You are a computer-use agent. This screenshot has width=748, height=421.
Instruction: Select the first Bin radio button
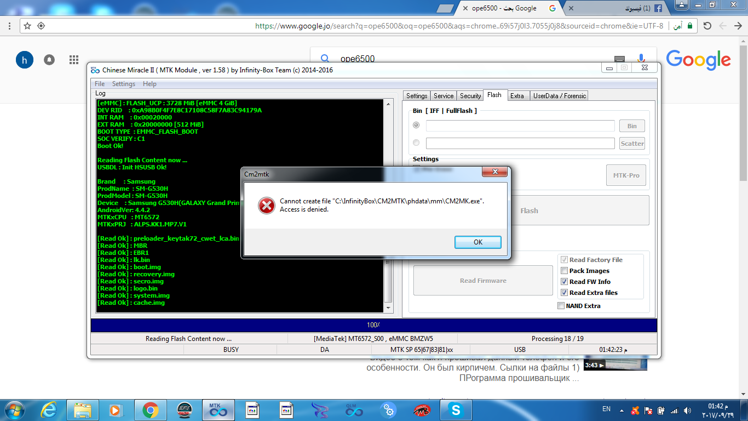click(x=416, y=126)
